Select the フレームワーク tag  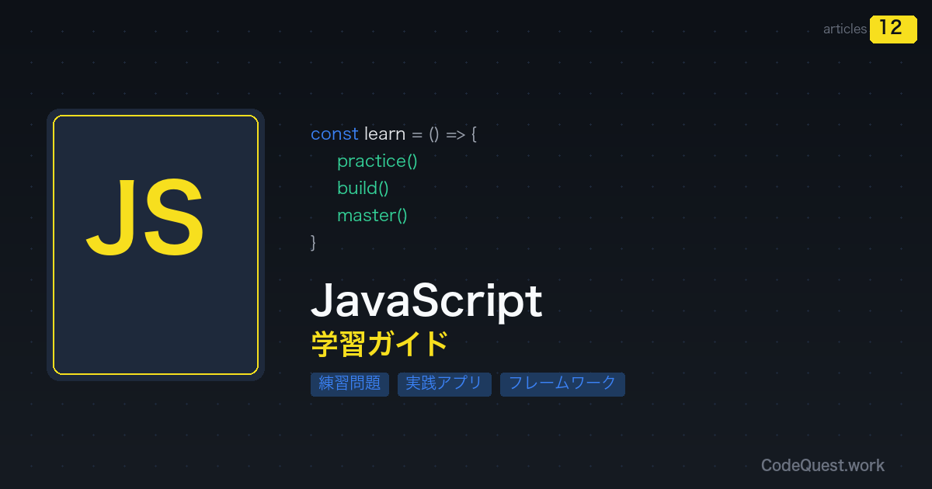point(562,383)
